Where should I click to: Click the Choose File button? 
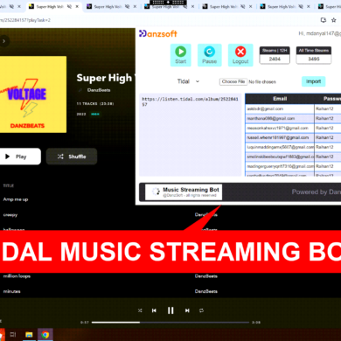(233, 81)
